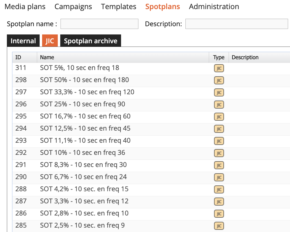Switch to the Internal tab

click(23, 41)
